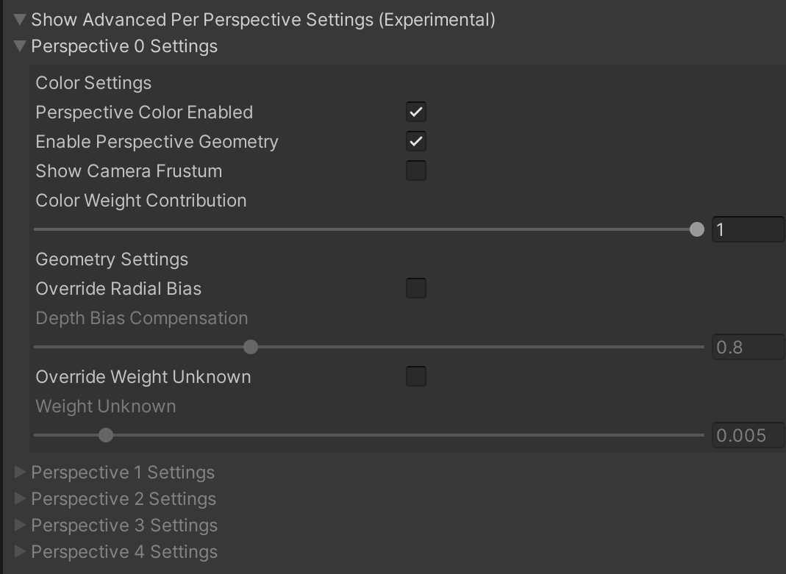Click the Depth Bias Compensation 0.8 field
This screenshot has width=786, height=574.
[748, 348]
